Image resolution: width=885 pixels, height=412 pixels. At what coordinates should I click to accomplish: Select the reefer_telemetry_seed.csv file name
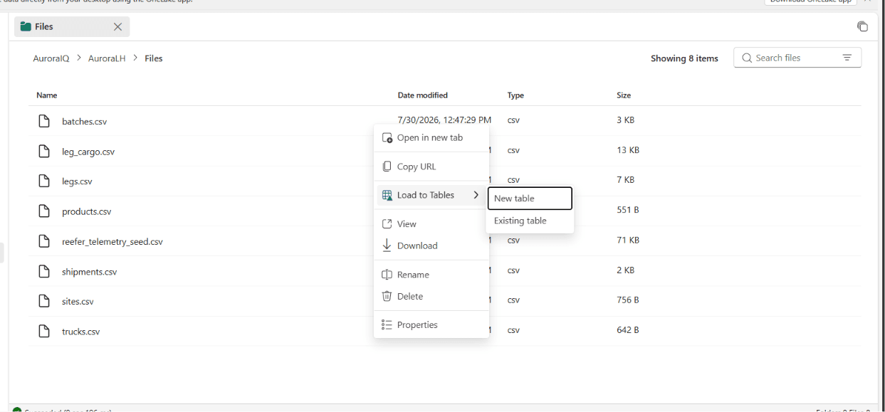(x=112, y=242)
